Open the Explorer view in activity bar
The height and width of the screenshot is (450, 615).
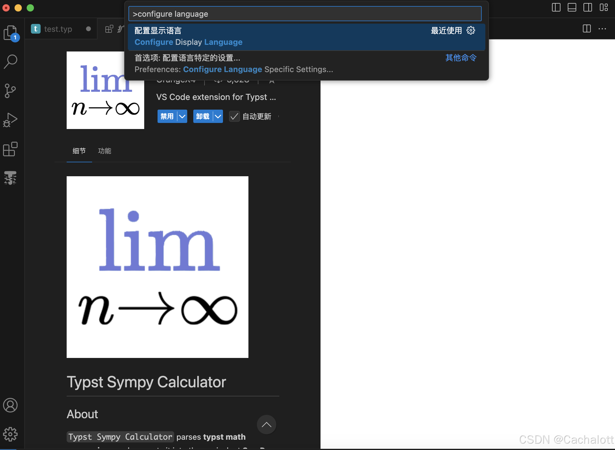pos(10,33)
